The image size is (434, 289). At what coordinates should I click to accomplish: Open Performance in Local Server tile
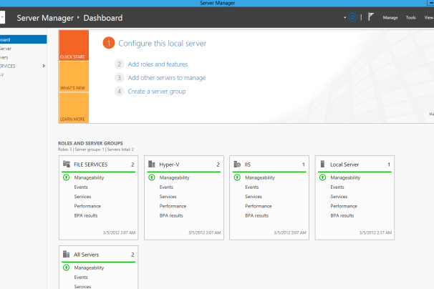(344, 206)
